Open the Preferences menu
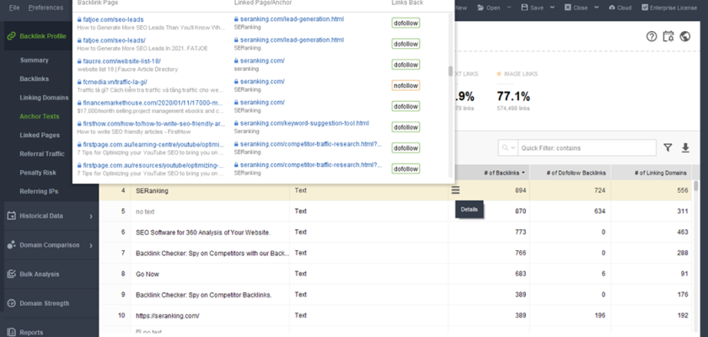This screenshot has width=708, height=337. click(46, 8)
